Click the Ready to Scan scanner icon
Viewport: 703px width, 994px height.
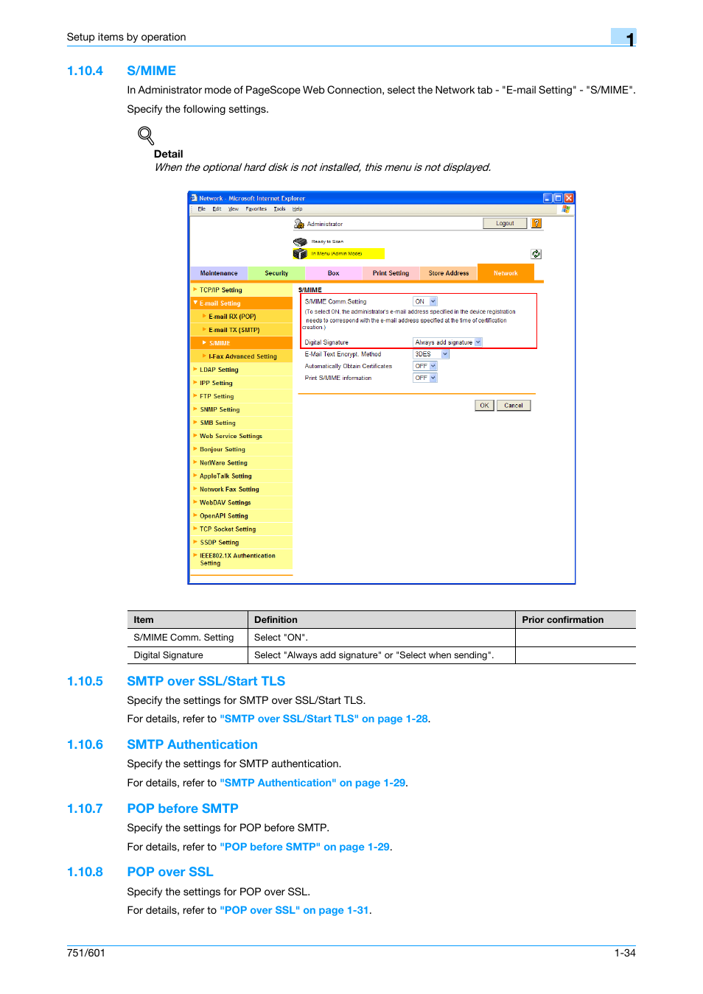pos(300,242)
